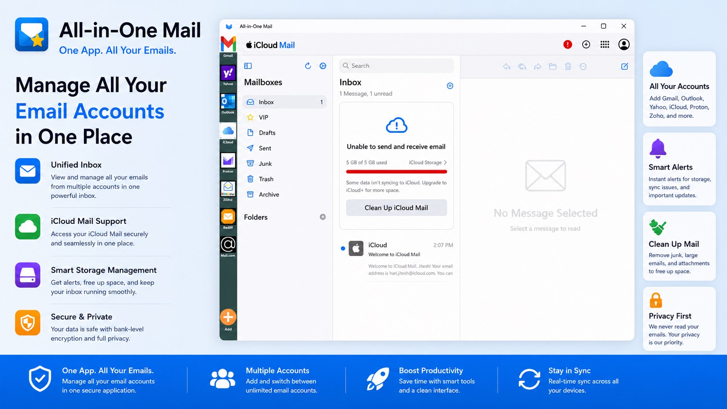Forward the selected message

[x=537, y=67]
